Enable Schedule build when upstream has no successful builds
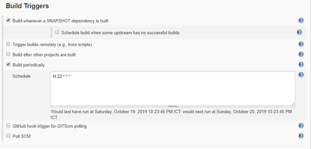Image resolution: width=312 pixels, height=149 pixels. [x=57, y=32]
